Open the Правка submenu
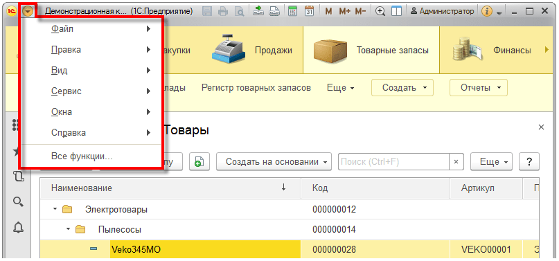This screenshot has width=559, height=261. click(x=91, y=50)
